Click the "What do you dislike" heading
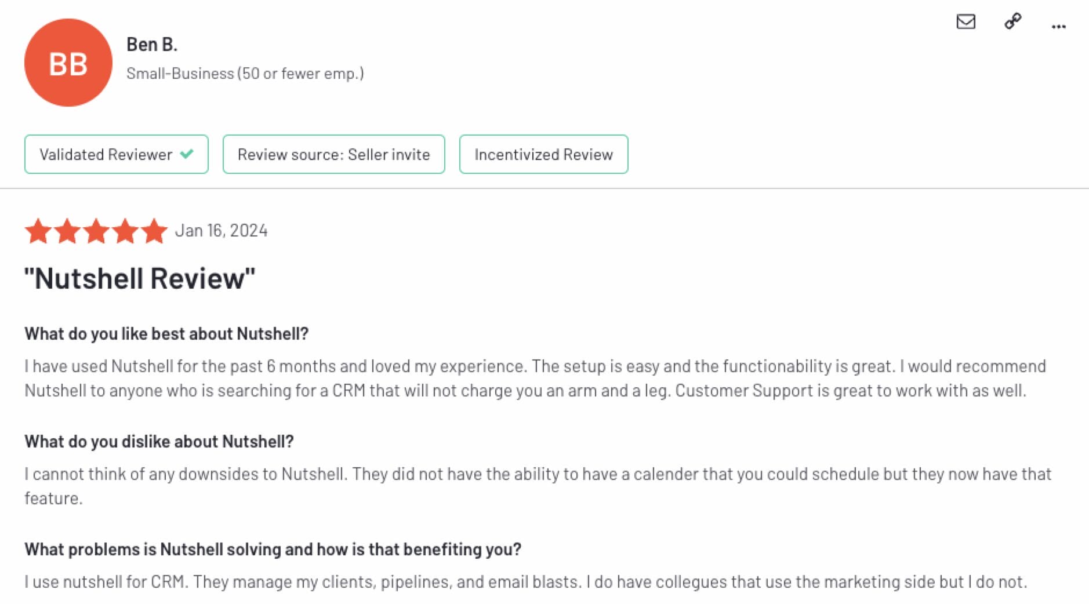 [159, 442]
